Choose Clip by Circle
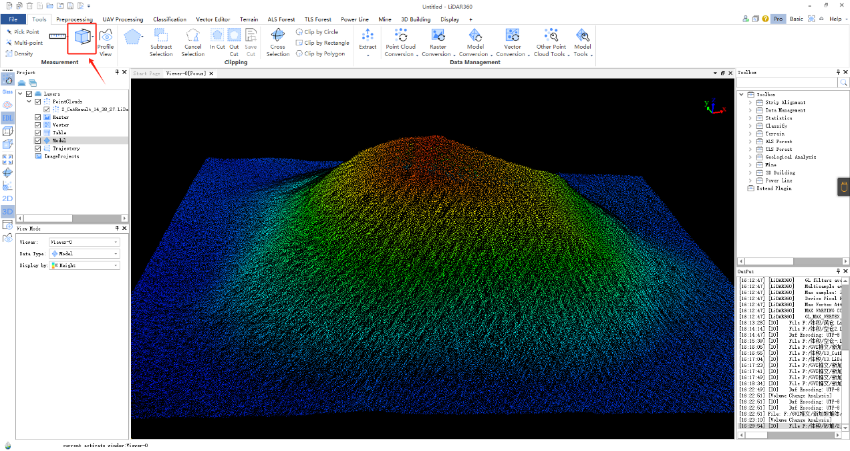The width and height of the screenshot is (850, 451). [x=317, y=32]
